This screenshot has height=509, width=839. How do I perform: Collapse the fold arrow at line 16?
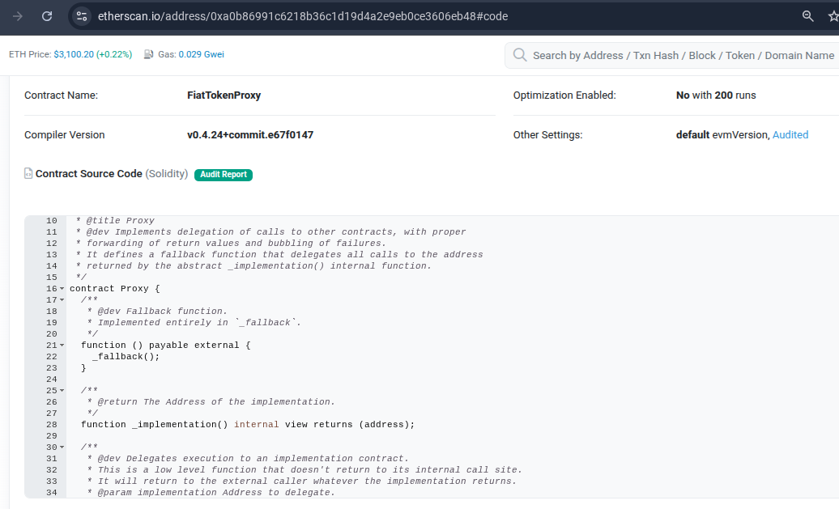pyautogui.click(x=62, y=289)
